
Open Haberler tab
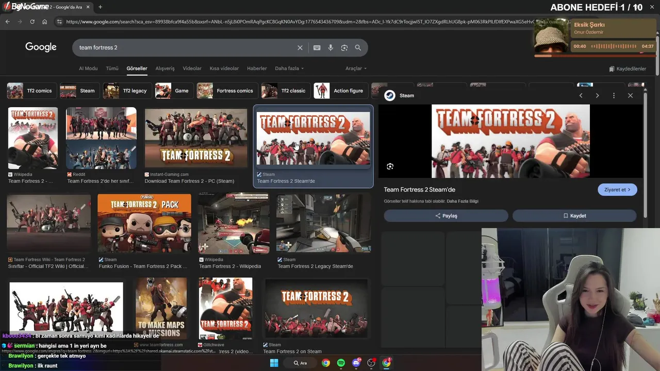pyautogui.click(x=257, y=68)
